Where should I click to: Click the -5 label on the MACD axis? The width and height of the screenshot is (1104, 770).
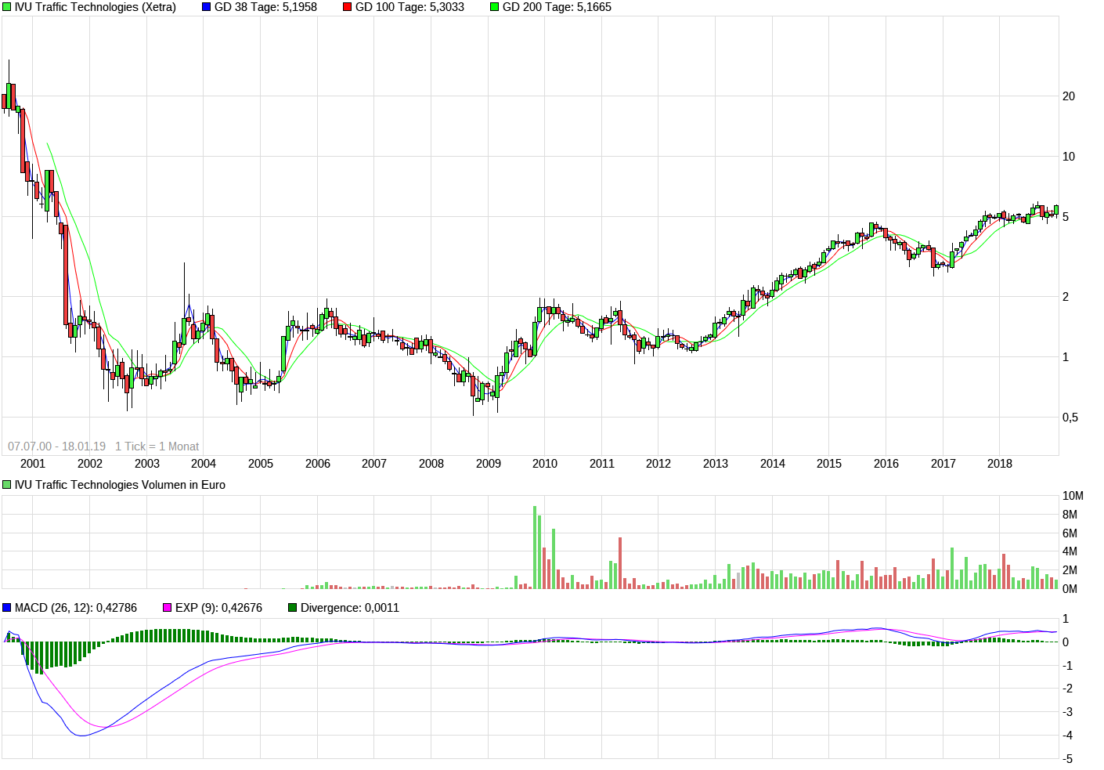point(1066,759)
